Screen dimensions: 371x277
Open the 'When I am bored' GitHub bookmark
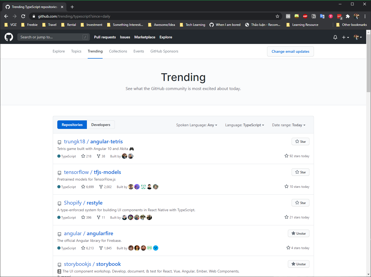[225, 25]
